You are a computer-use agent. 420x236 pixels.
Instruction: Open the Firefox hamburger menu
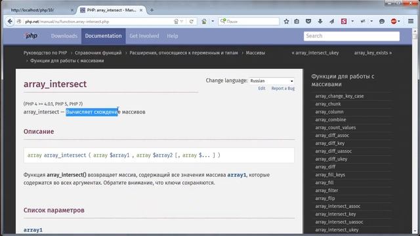(x=411, y=21)
